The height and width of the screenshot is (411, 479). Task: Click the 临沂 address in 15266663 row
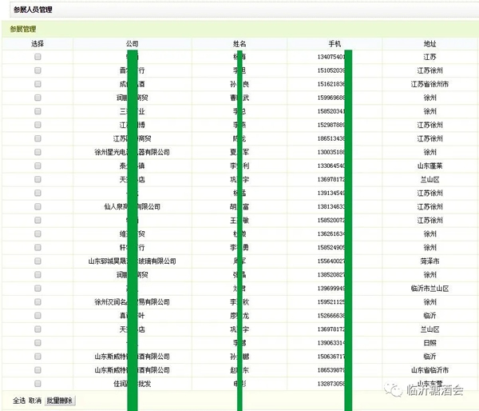pos(430,316)
